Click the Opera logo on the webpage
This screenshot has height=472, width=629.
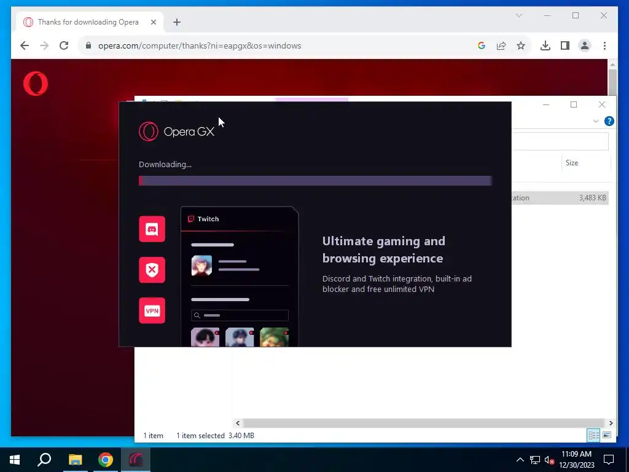pyautogui.click(x=35, y=84)
